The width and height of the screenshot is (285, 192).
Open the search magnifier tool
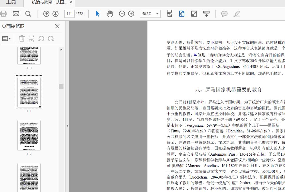coord(28,14)
